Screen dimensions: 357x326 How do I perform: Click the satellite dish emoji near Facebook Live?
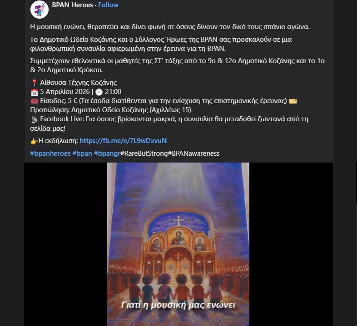coord(34,119)
